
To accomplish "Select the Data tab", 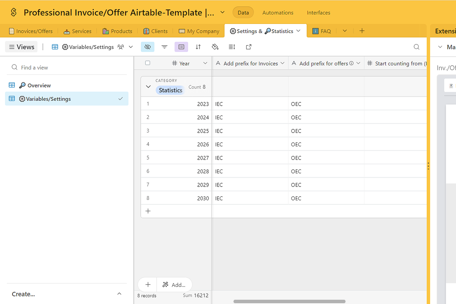I will (x=243, y=13).
